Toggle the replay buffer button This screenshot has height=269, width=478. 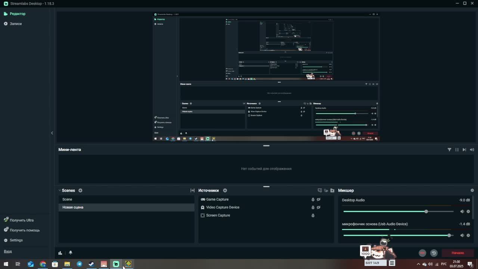click(x=434, y=253)
